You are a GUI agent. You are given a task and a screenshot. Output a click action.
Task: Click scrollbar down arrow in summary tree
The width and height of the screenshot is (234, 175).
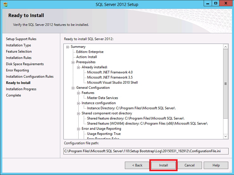pos(225,136)
